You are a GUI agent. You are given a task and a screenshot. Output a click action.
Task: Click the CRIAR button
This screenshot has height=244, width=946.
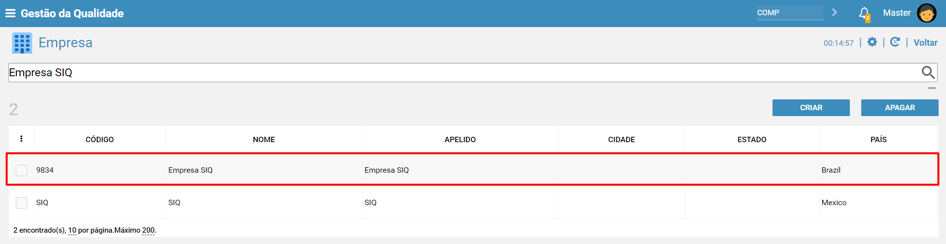click(811, 108)
